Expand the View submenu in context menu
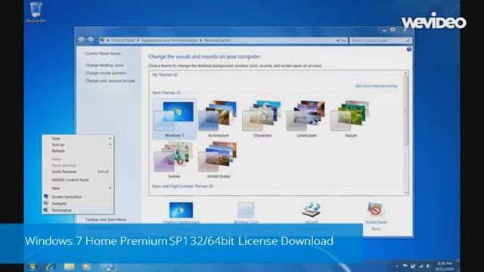Screen dimensions: 484x272 coord(78,138)
